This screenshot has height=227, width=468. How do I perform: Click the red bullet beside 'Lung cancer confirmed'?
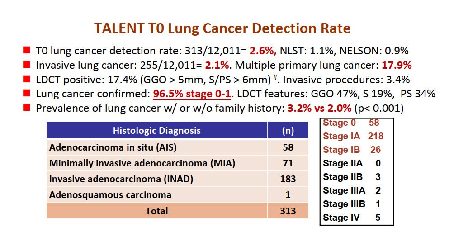[x=27, y=94]
